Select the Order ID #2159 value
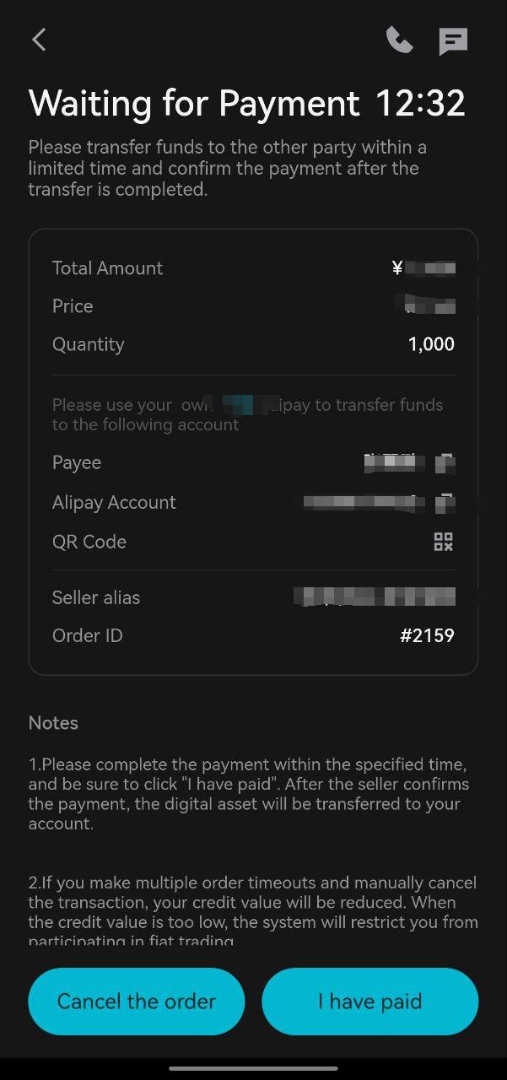The width and height of the screenshot is (507, 1080). click(427, 635)
